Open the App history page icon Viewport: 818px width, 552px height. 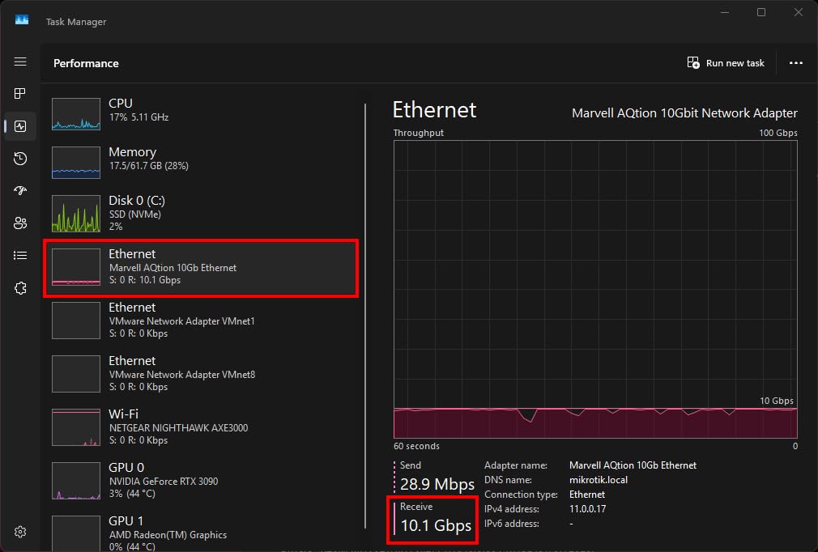coord(20,159)
